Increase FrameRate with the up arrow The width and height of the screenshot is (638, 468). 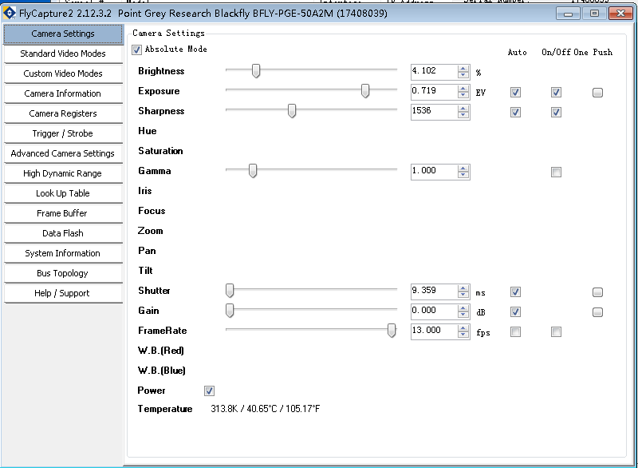point(463,328)
